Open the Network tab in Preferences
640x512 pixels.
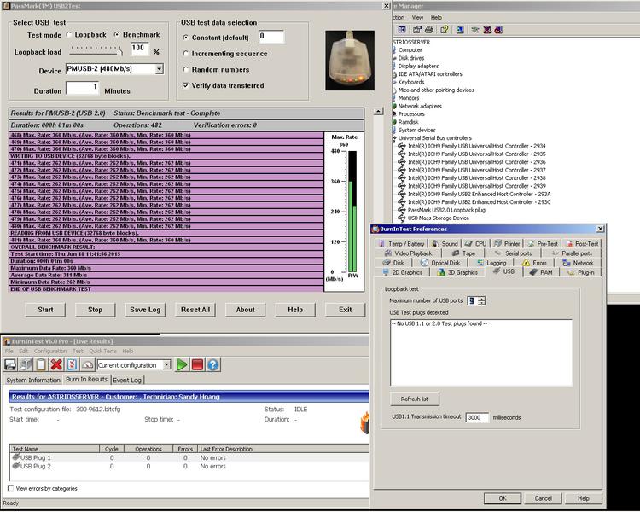pyautogui.click(x=578, y=263)
